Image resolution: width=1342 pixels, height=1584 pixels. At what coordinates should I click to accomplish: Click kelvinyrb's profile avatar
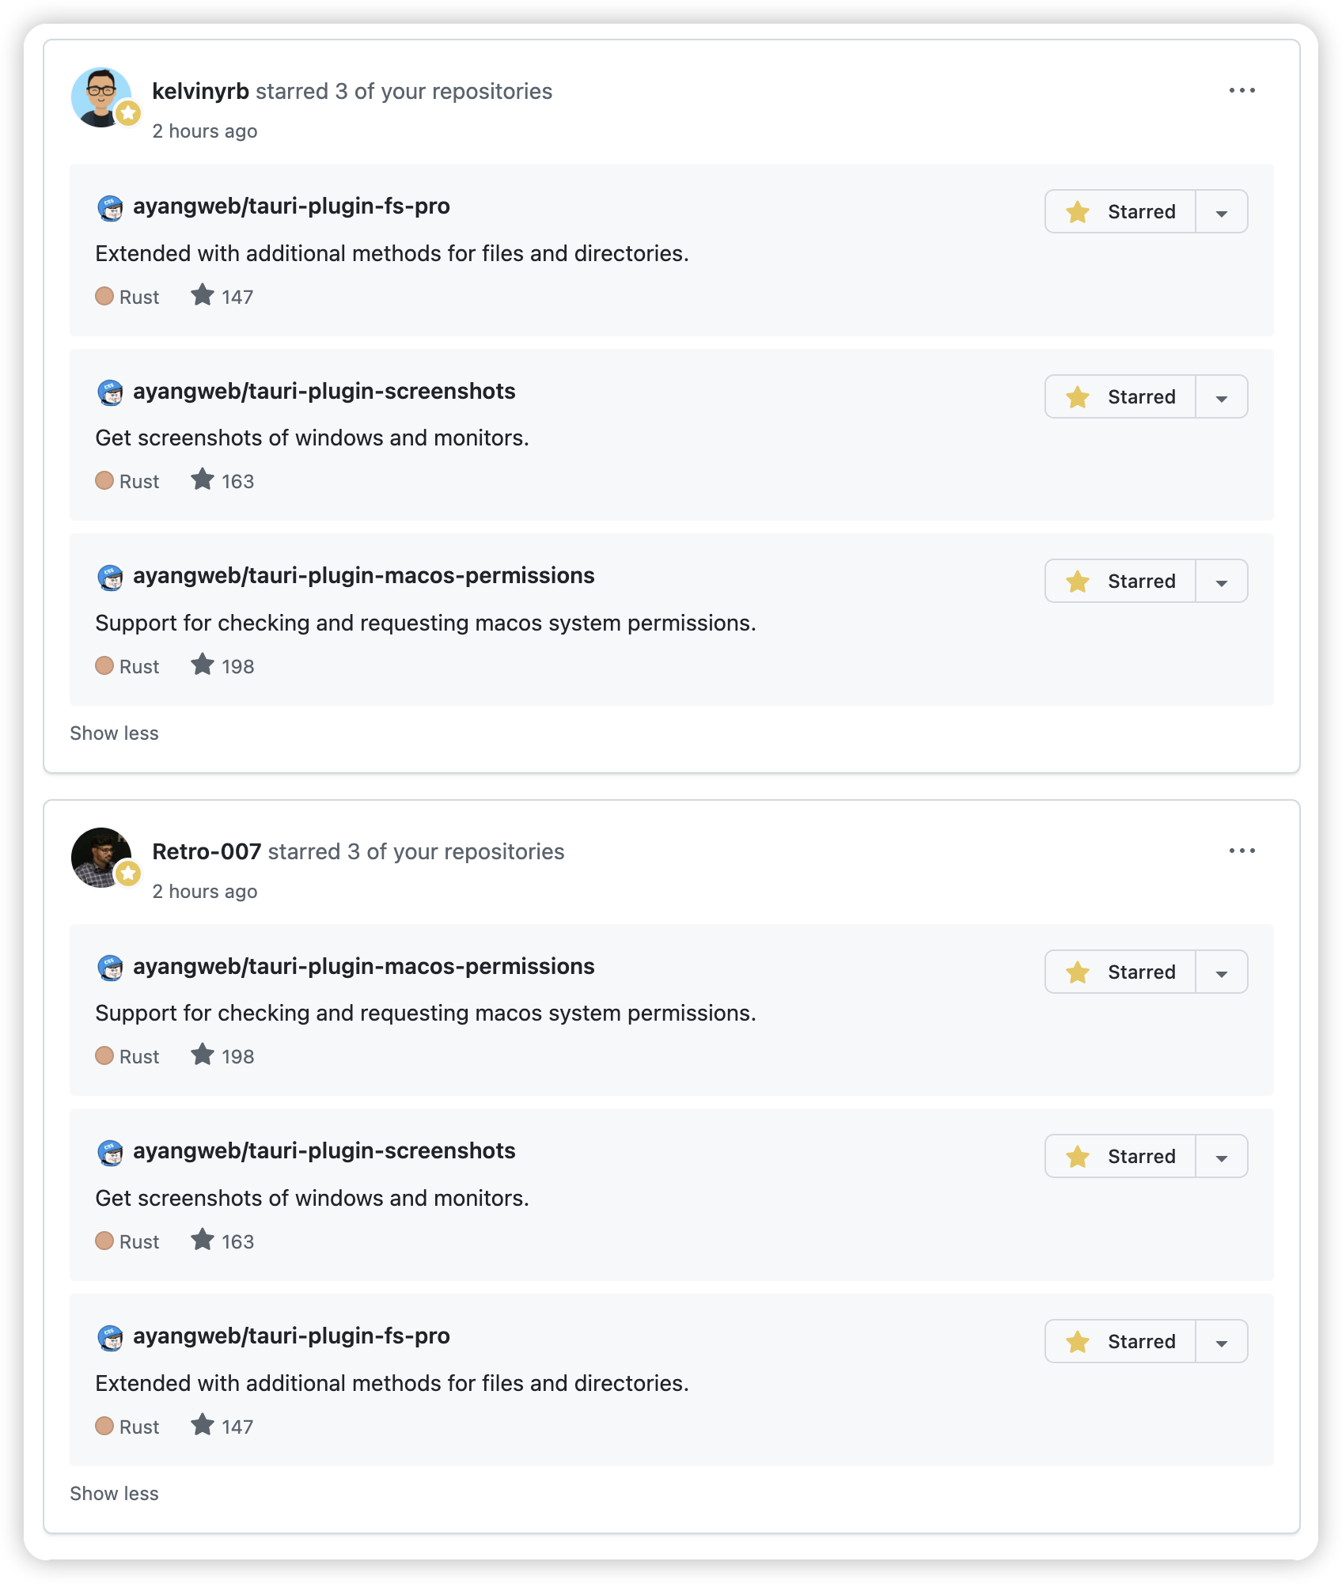point(101,97)
